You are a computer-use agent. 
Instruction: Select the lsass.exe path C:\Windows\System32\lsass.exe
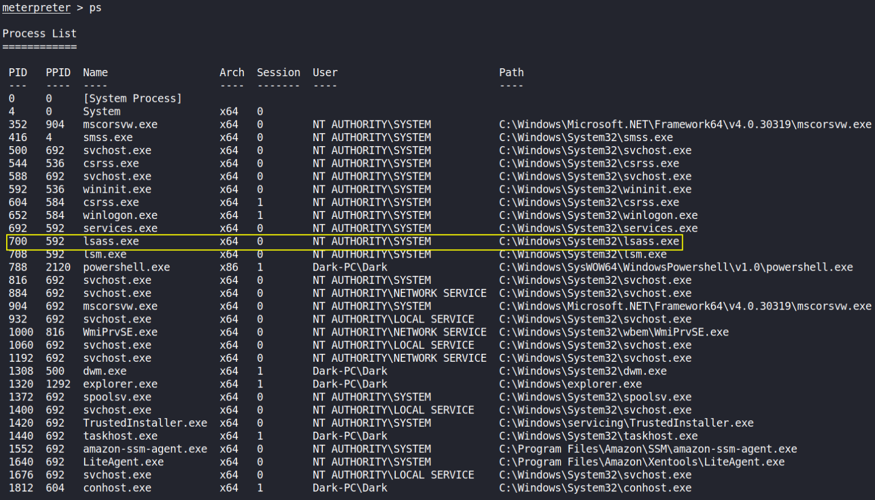coord(589,241)
